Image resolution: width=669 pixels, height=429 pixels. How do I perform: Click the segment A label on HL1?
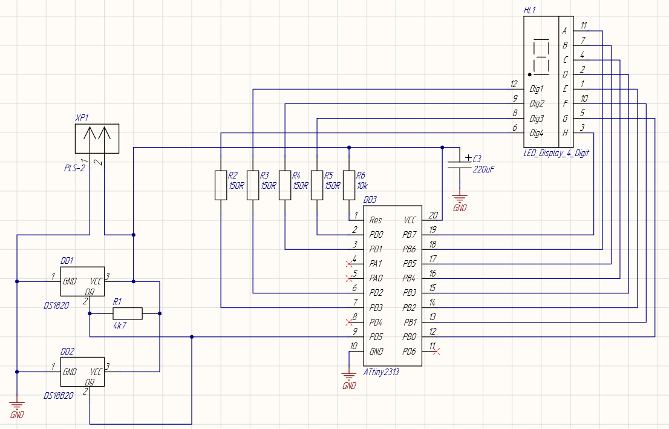[x=564, y=31]
